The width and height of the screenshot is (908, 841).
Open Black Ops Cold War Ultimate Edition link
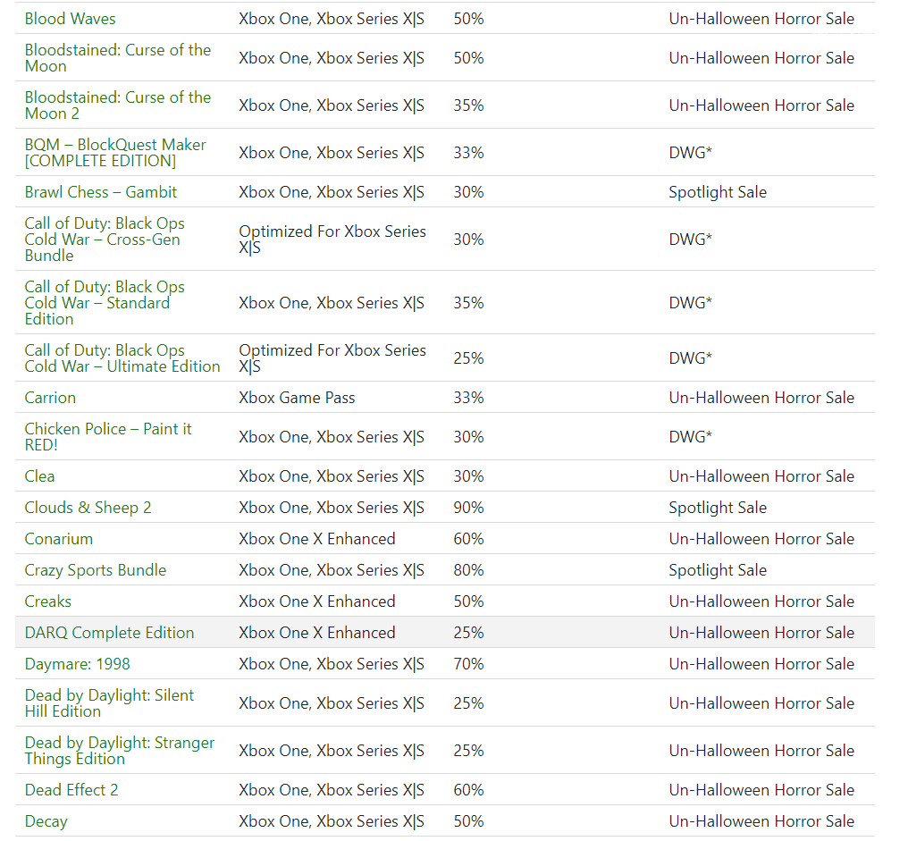[122, 358]
